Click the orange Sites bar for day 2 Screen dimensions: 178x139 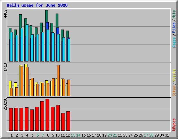tap(17, 92)
